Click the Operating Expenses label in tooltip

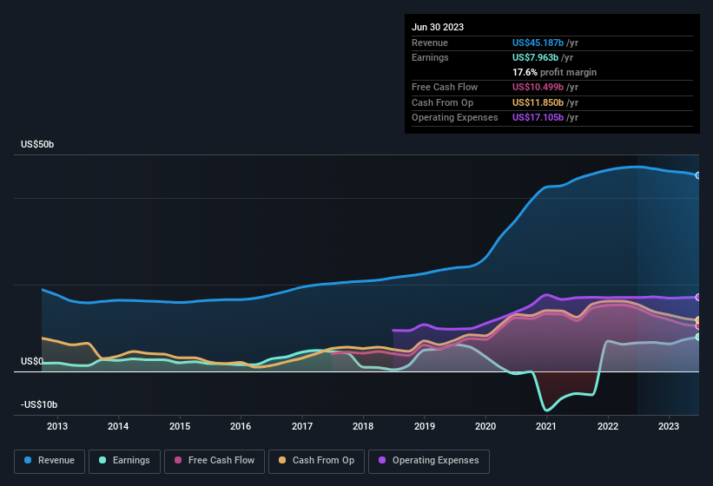(x=455, y=118)
